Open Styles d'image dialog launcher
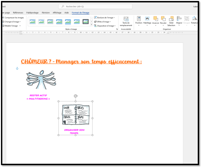This screenshot has height=168, width=202. pyautogui.click(x=117, y=29)
